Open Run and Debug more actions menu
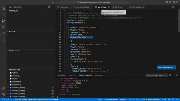 (x=52, y=7)
